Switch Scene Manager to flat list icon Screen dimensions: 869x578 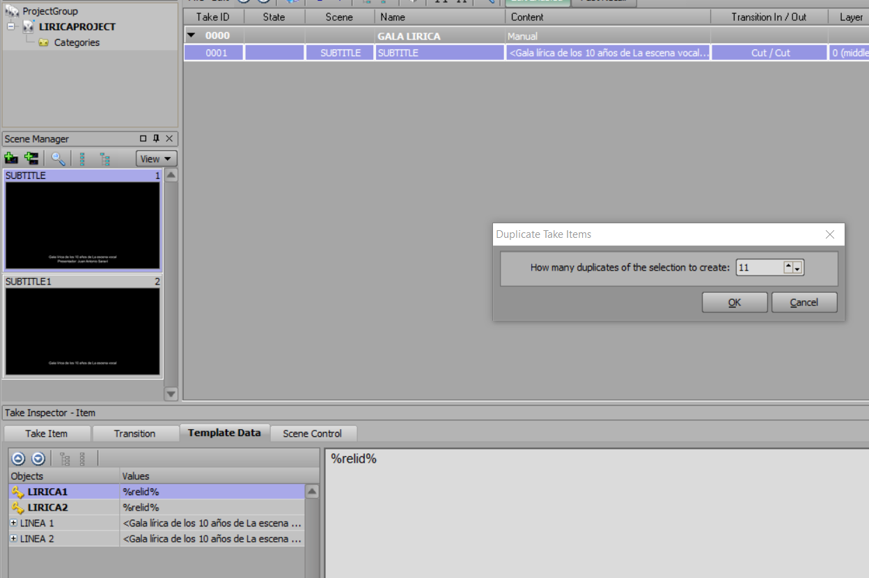82,159
